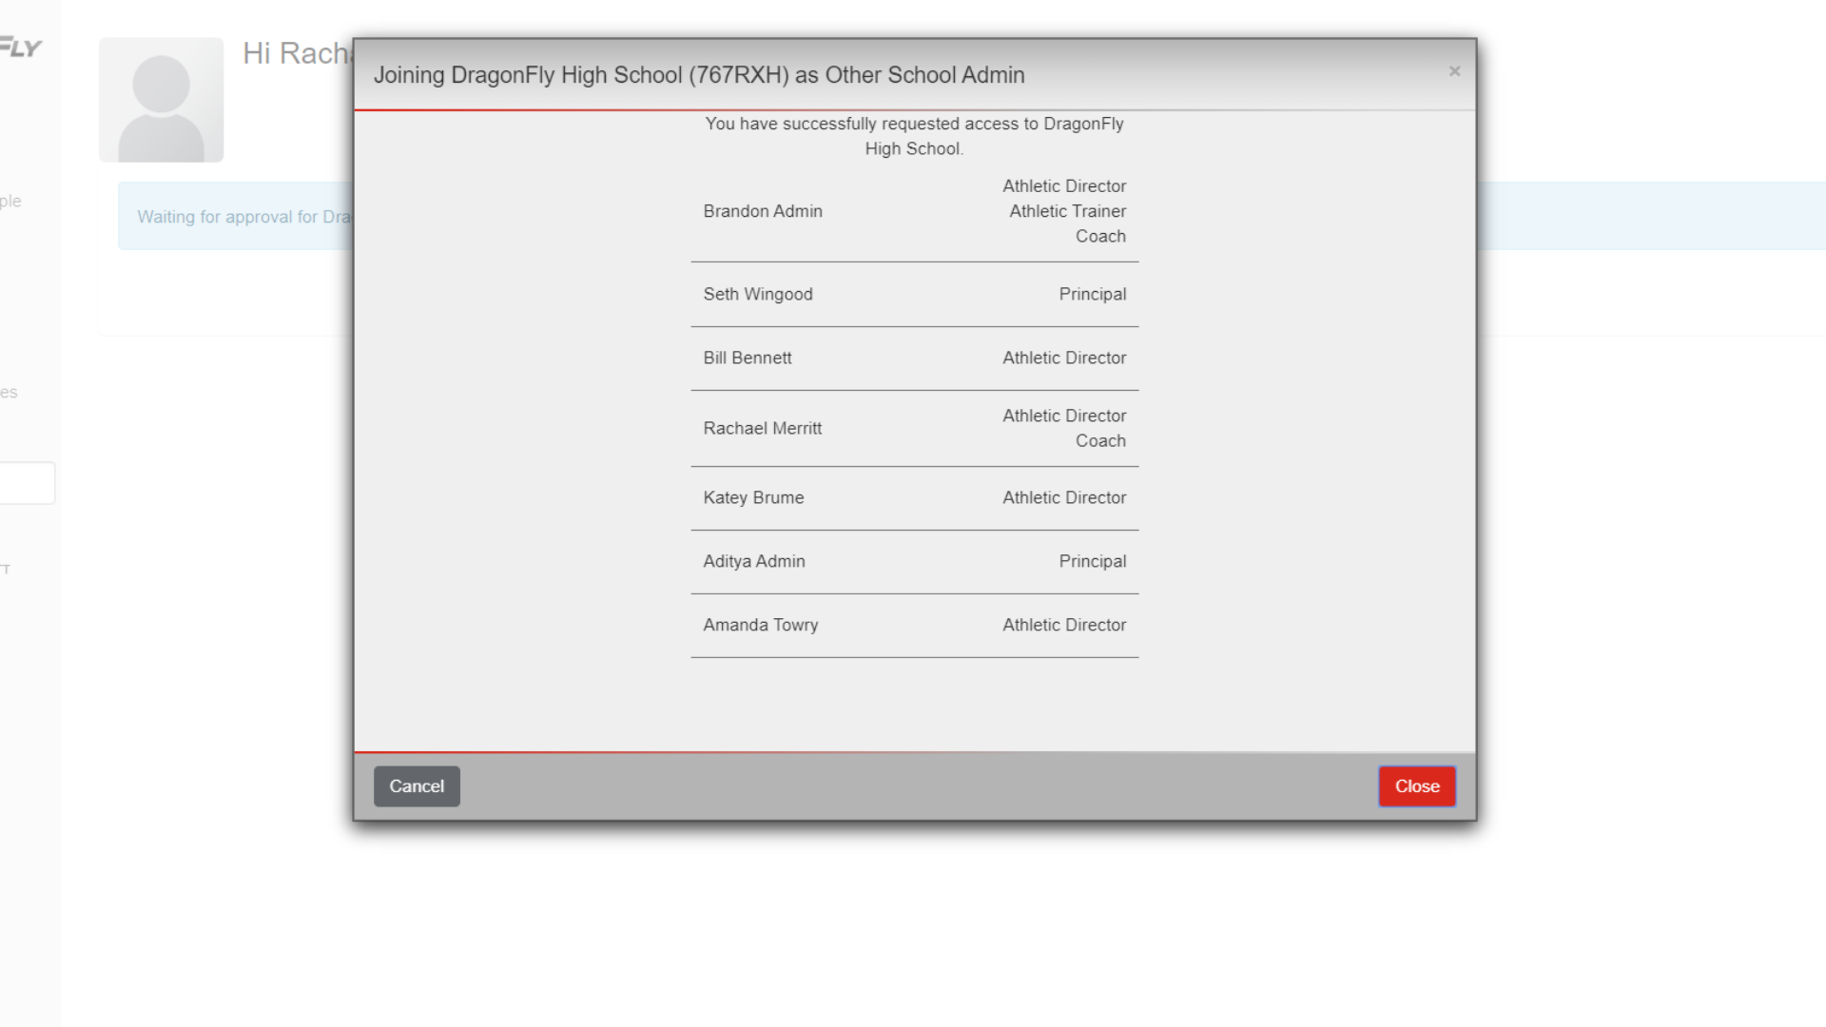Click Bill Bennett's name
The height and width of the screenshot is (1027, 1826).
click(x=747, y=358)
